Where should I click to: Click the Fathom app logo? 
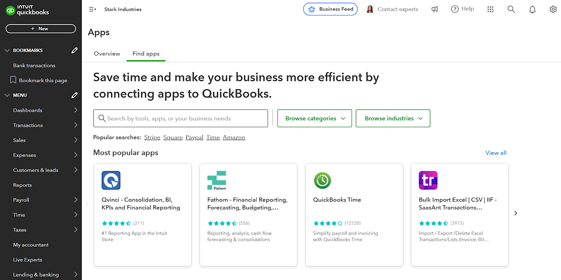click(x=217, y=180)
